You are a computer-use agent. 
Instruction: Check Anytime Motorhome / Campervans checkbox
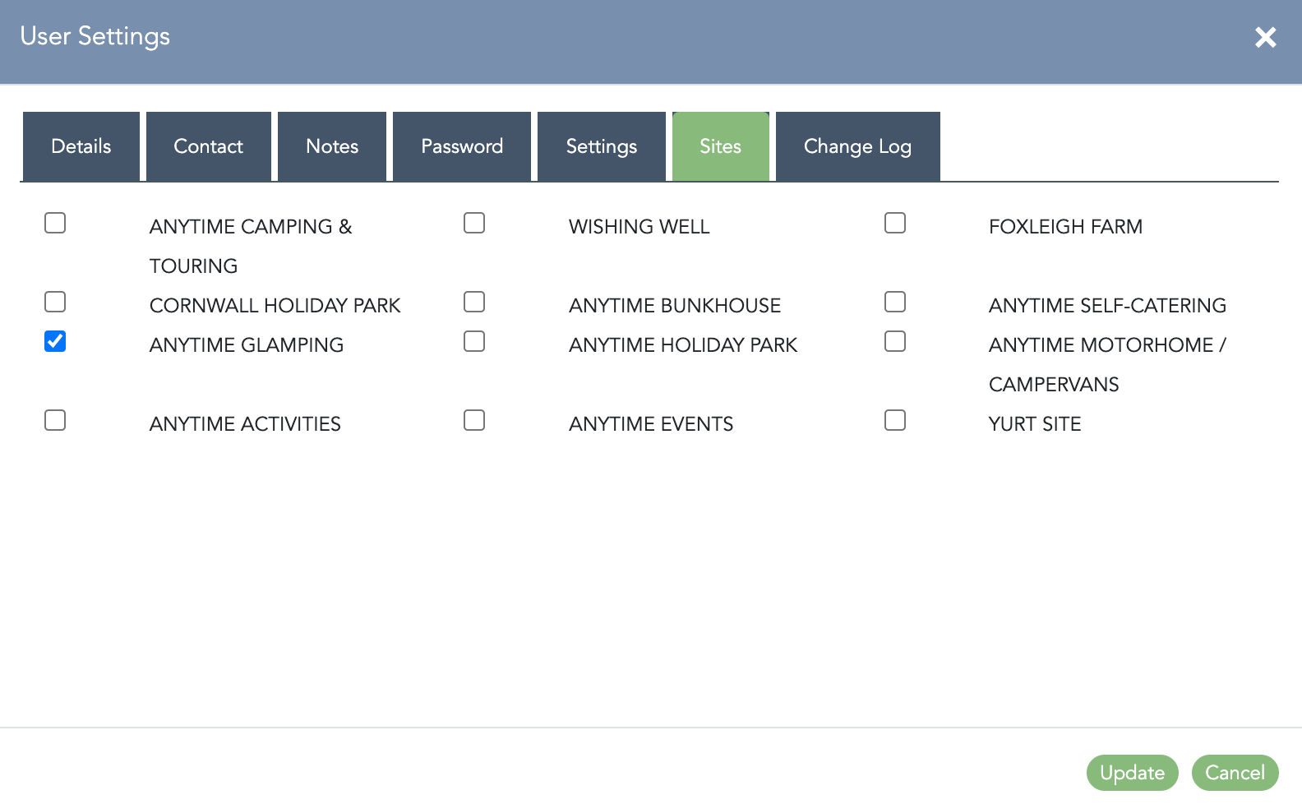895,341
